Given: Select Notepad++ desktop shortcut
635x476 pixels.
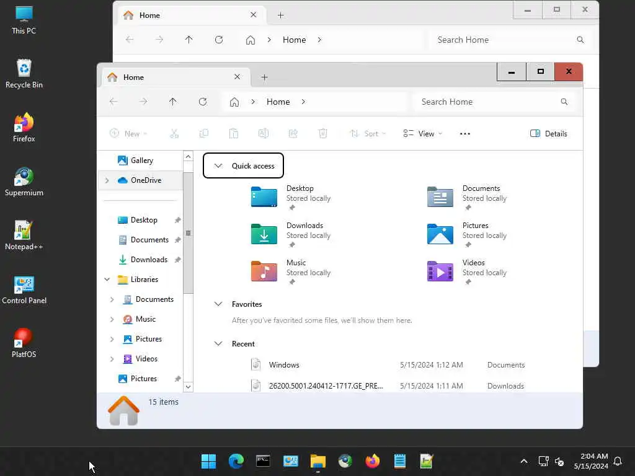Looking at the screenshot, I should point(24,235).
